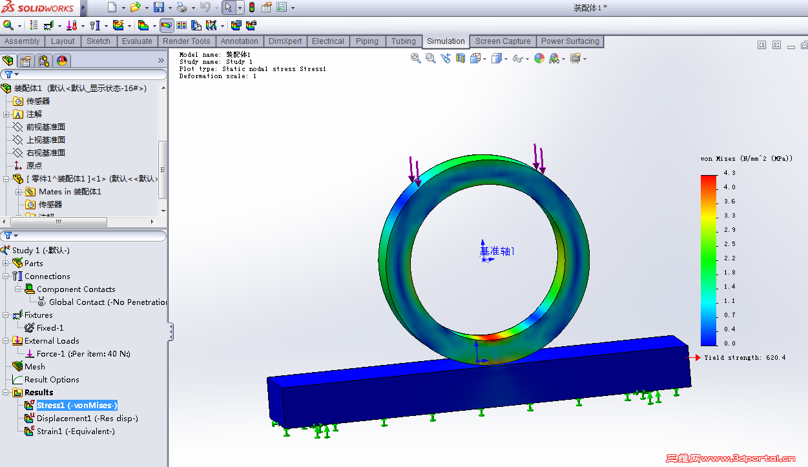Click the splitter handle on left panel edge
Screen dimensions: 808x467
point(171,332)
